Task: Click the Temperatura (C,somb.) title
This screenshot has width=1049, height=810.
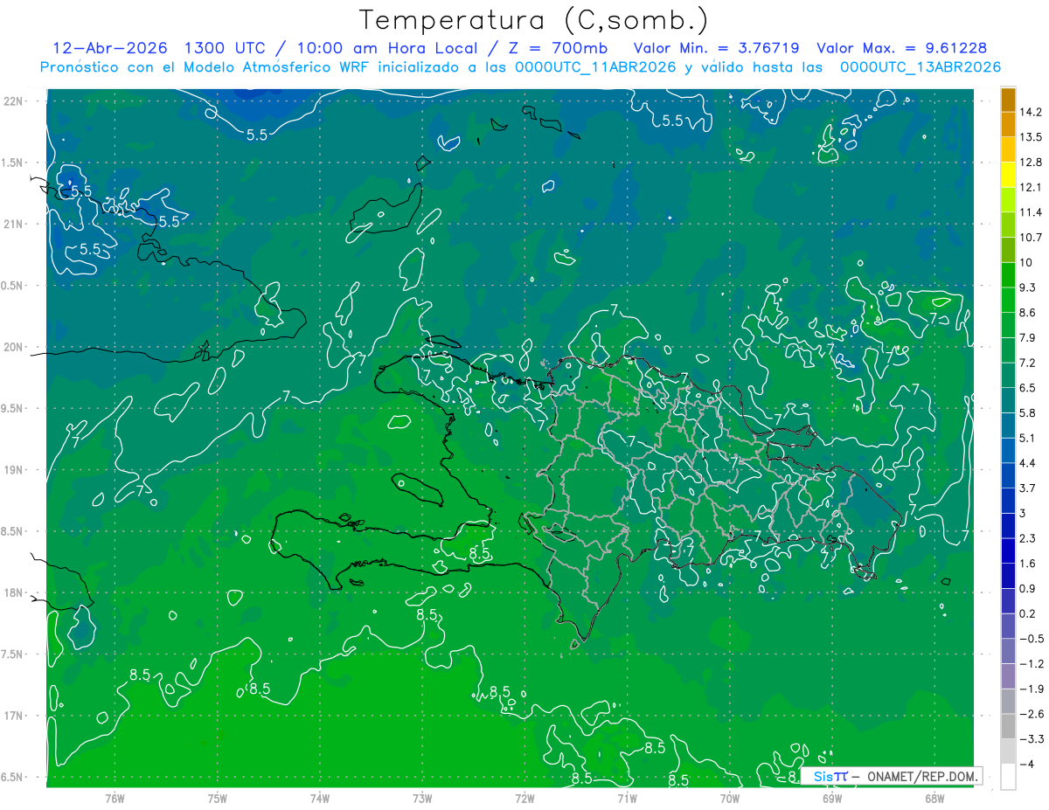Action: coord(534,19)
